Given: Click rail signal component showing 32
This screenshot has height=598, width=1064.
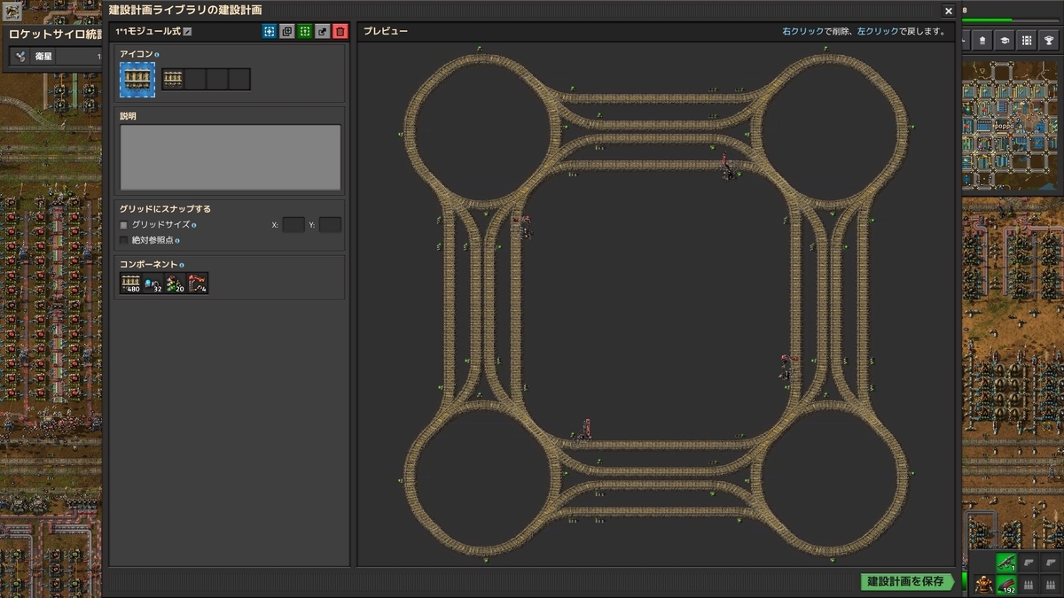Looking at the screenshot, I should tap(153, 283).
